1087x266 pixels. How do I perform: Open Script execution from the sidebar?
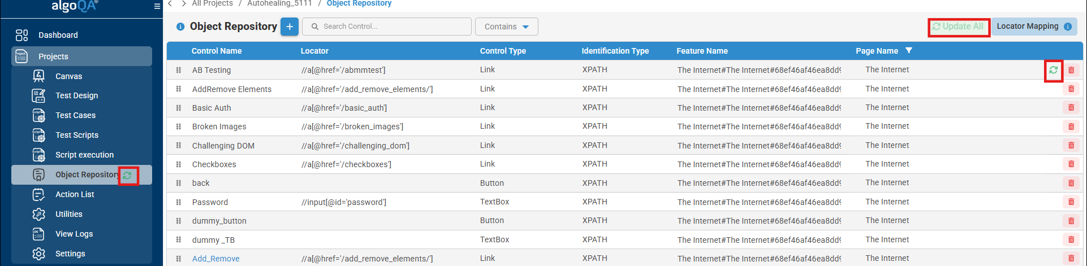tap(84, 155)
